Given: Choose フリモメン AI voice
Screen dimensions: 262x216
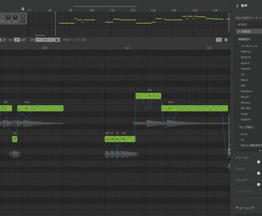Looking at the screenshot, I should tap(249, 46).
